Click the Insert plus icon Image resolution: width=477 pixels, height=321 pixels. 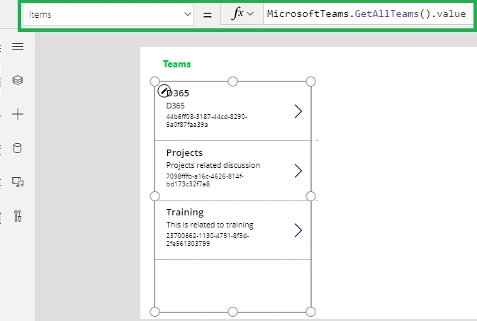(x=18, y=114)
